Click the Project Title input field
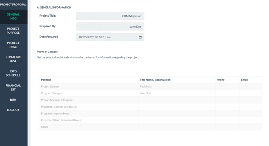The image size is (269, 146). 110,16
